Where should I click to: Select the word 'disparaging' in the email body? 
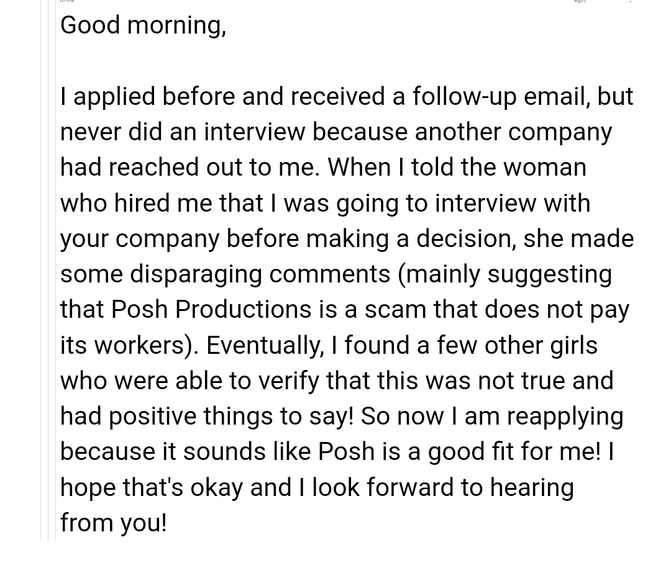(196, 274)
